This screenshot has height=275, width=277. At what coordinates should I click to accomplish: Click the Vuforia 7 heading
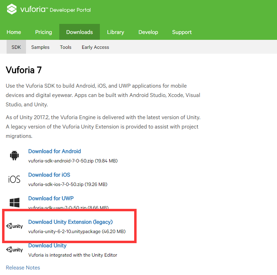coord(24,70)
